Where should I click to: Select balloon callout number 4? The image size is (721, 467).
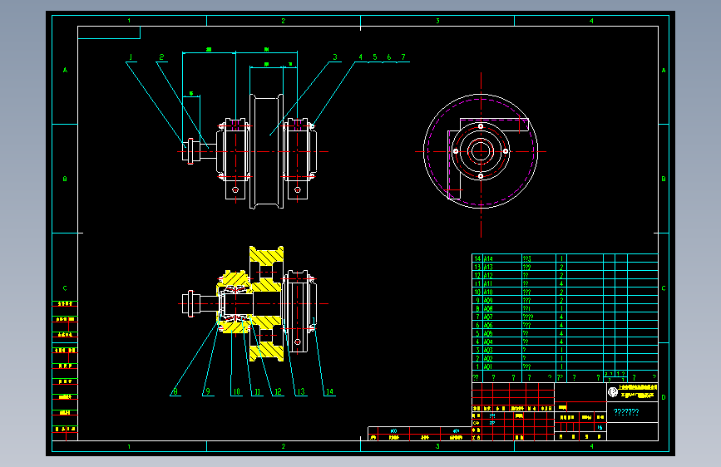pyautogui.click(x=361, y=57)
